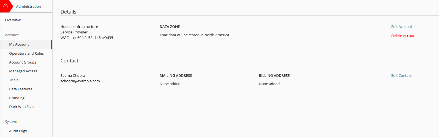Open Beta Features page
439x137 pixels.
pos(21,89)
